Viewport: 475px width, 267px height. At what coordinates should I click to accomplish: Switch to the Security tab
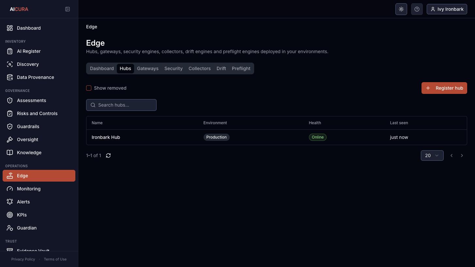pyautogui.click(x=174, y=68)
